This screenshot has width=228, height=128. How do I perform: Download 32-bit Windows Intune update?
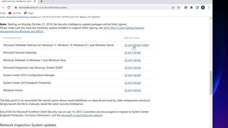tap(128, 90)
